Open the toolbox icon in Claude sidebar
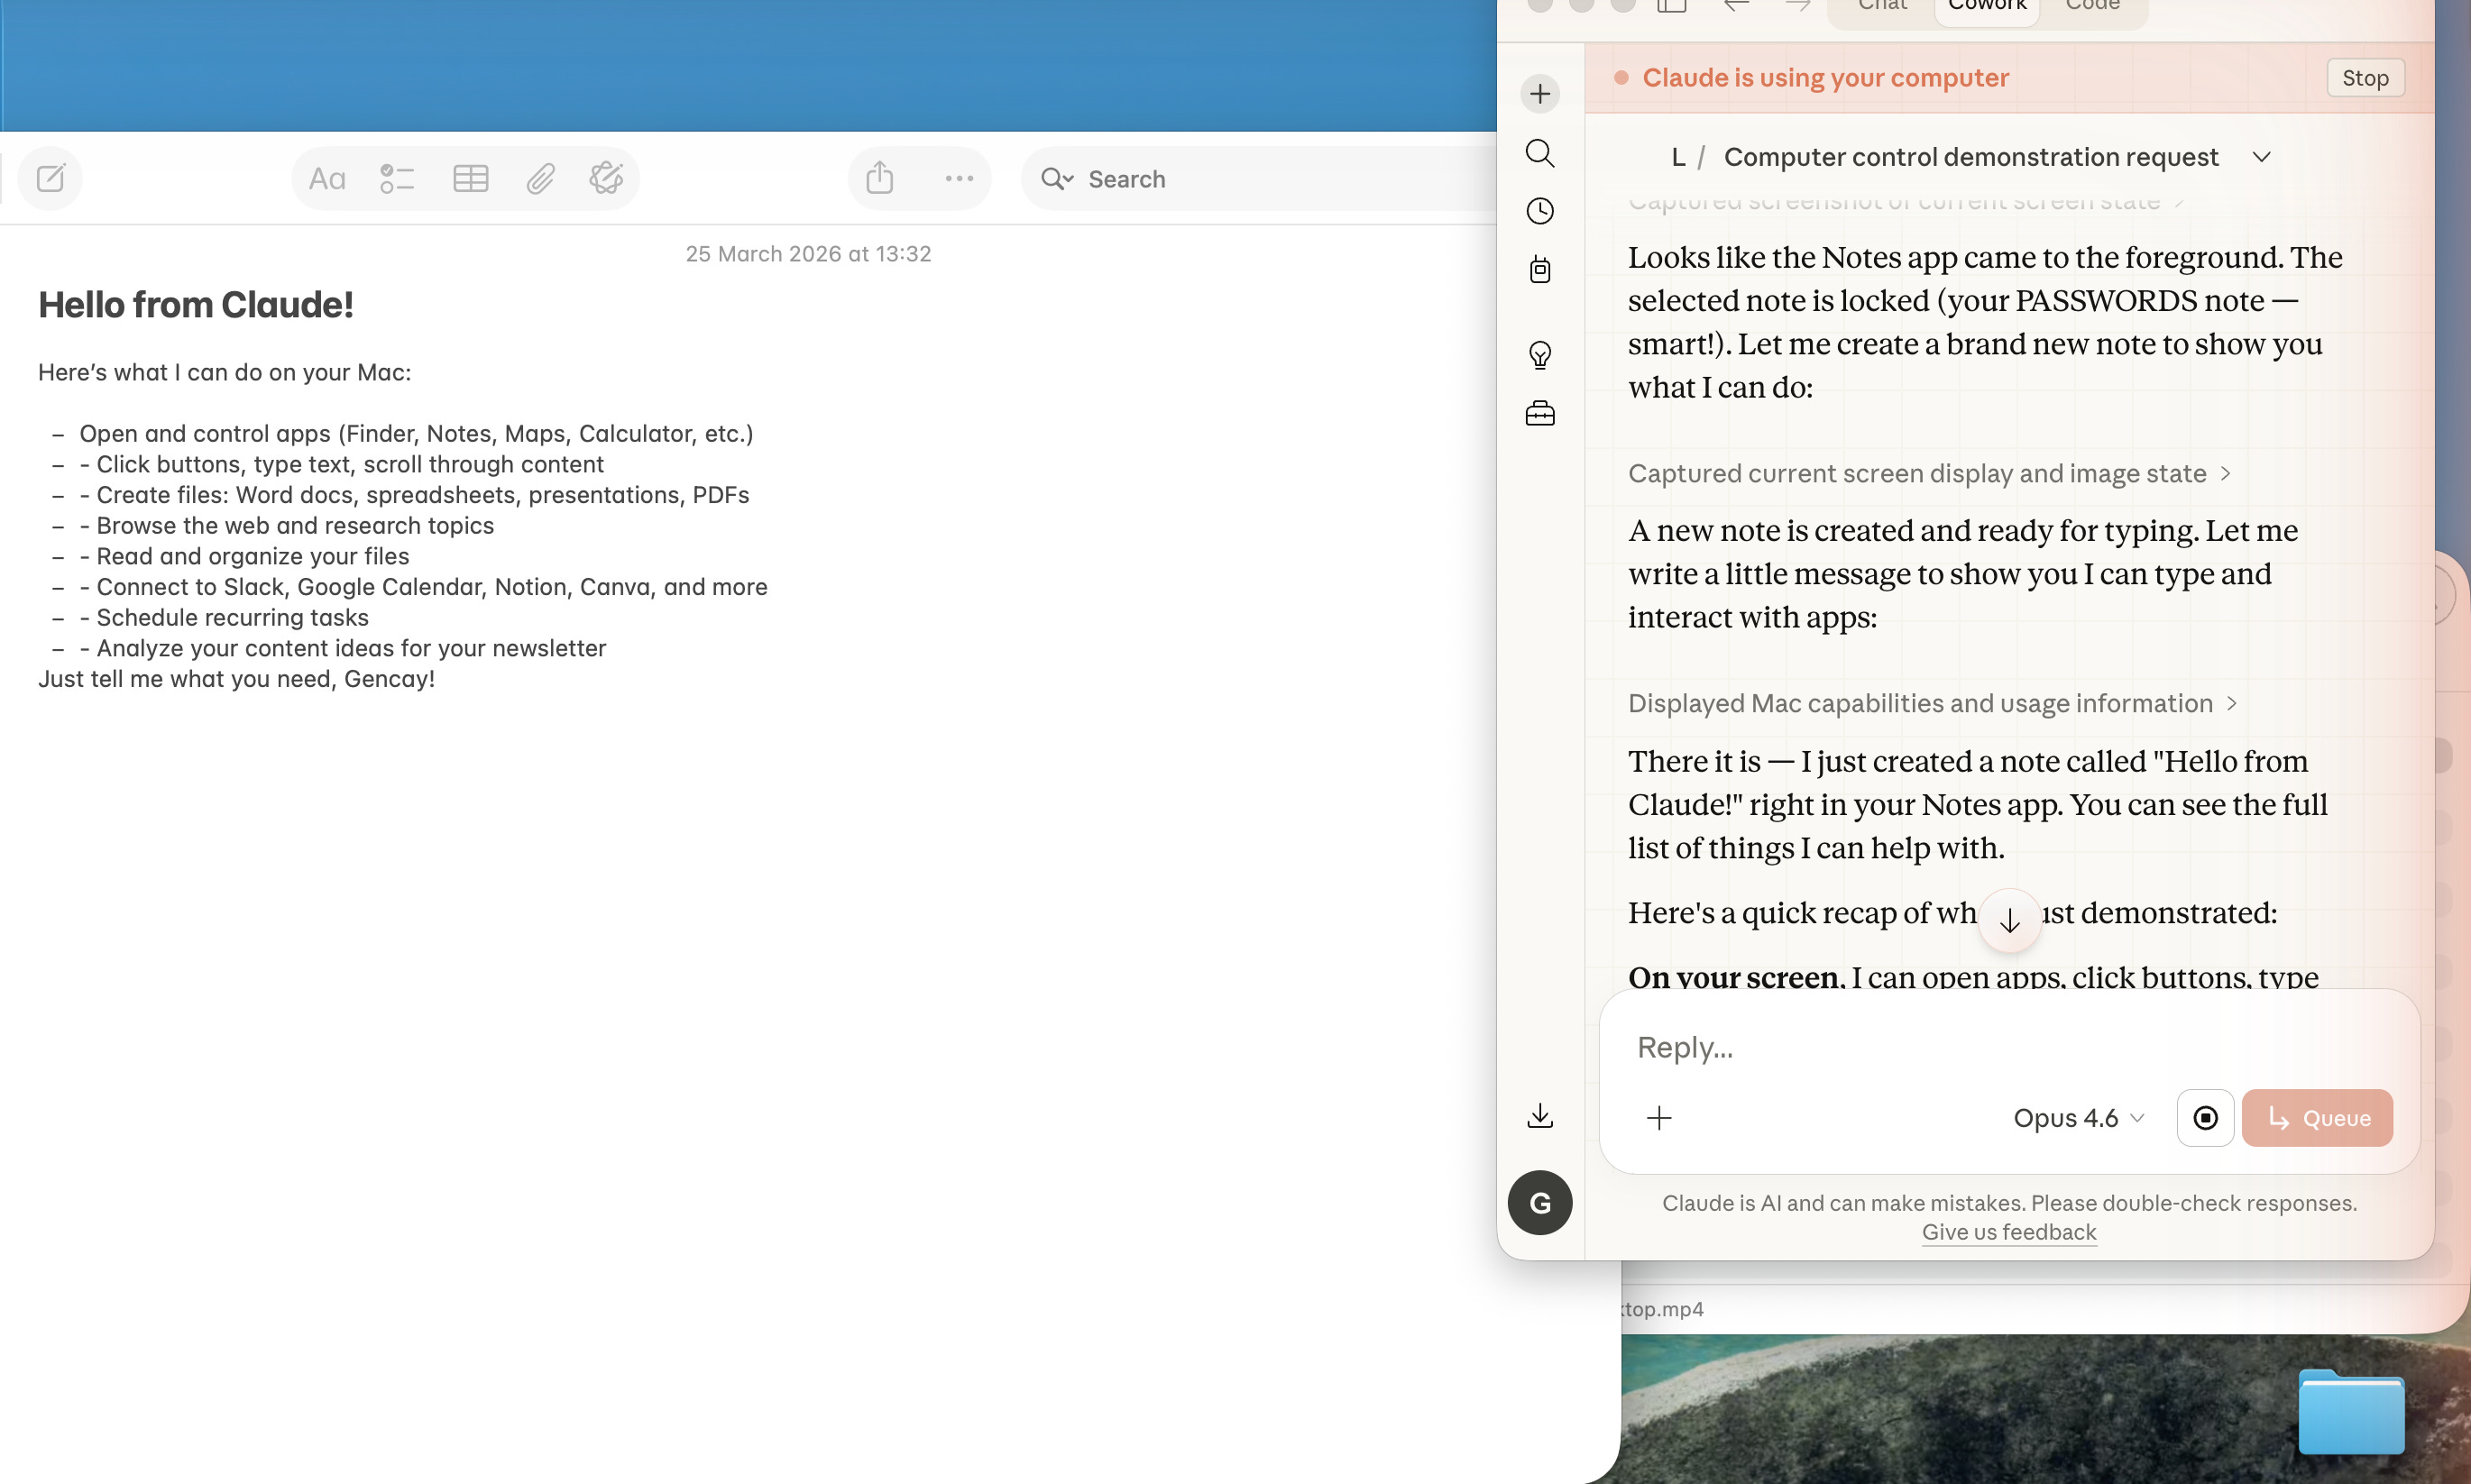This screenshot has height=1484, width=2471. (1540, 413)
